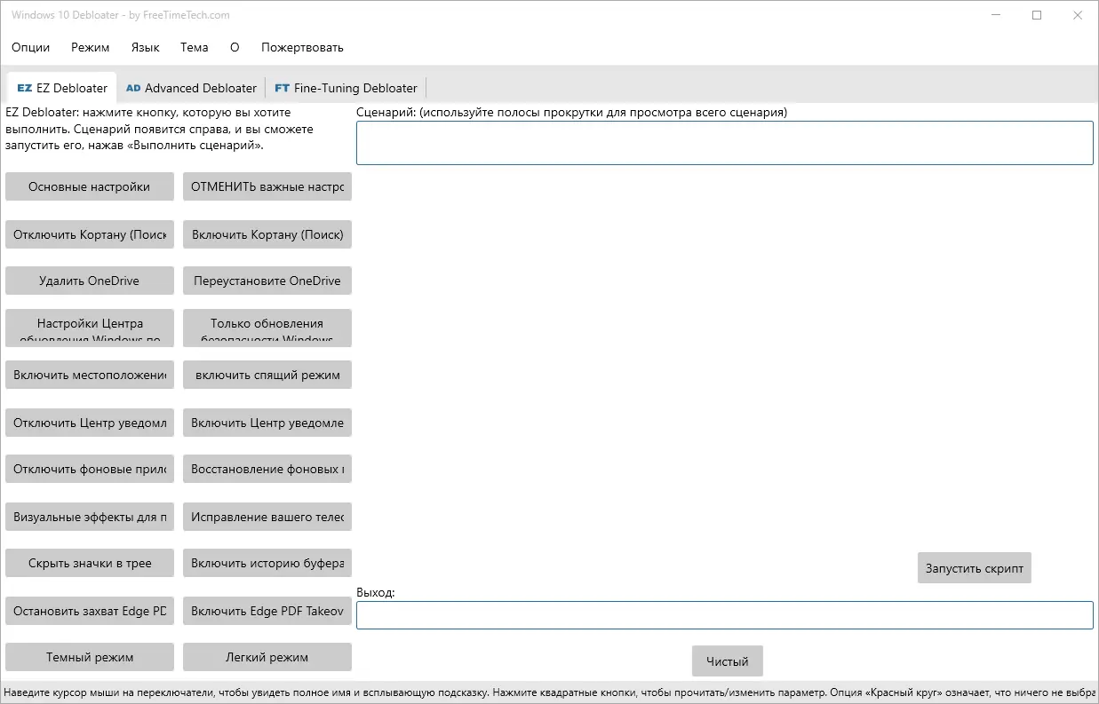
Task: Open the Пожертвовать menu
Action: click(302, 47)
